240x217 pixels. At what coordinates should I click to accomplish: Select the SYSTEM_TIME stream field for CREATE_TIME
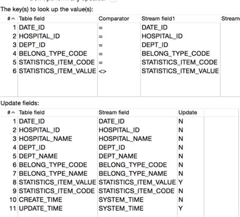[x=121, y=200]
